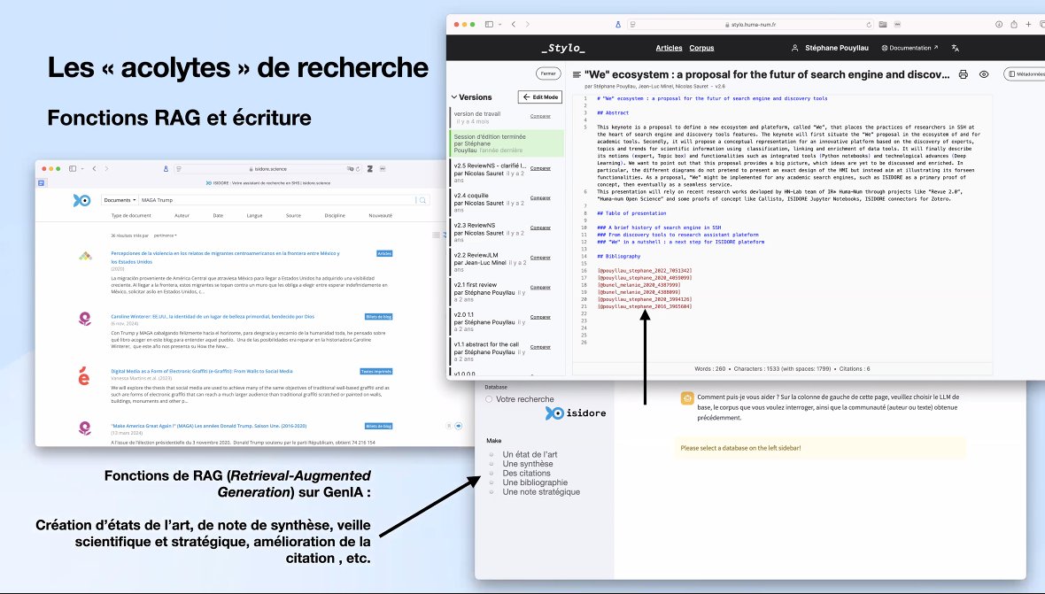Expand the Langue filter

tap(254, 215)
